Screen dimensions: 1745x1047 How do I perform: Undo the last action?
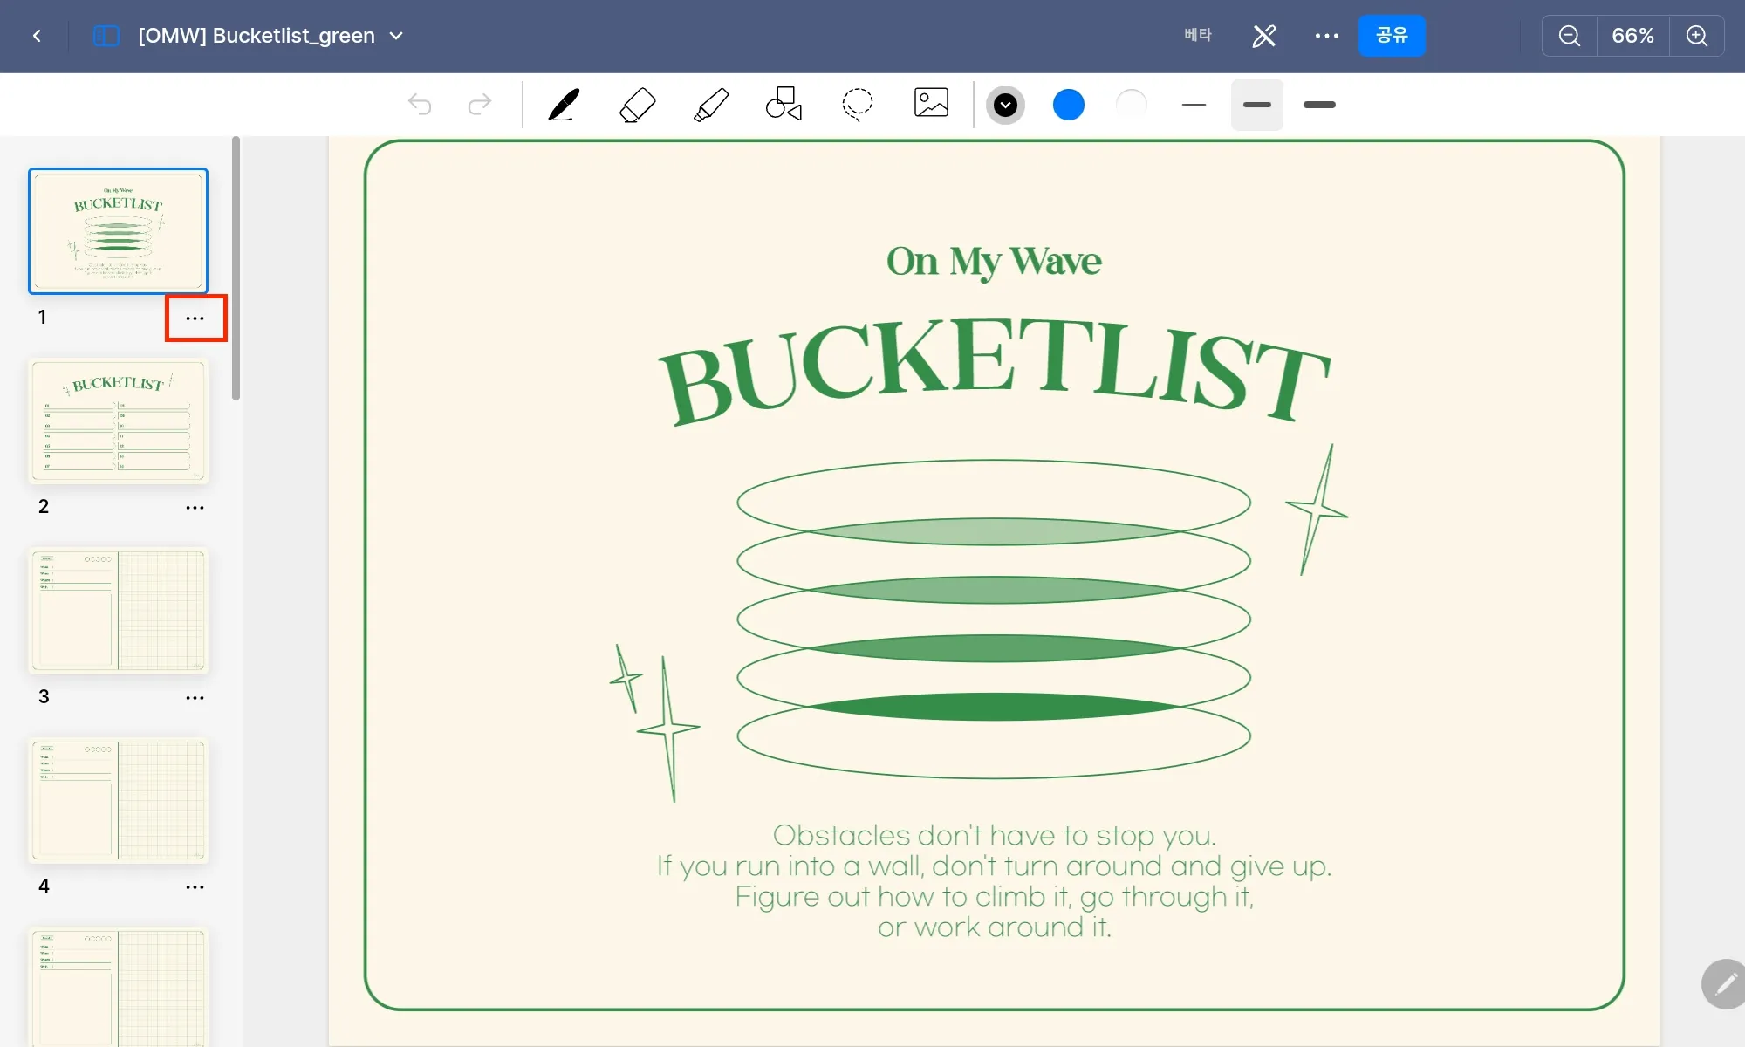[420, 105]
